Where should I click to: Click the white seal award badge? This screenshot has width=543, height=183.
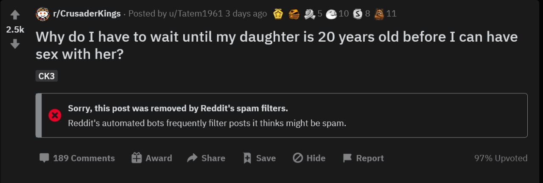331,14
